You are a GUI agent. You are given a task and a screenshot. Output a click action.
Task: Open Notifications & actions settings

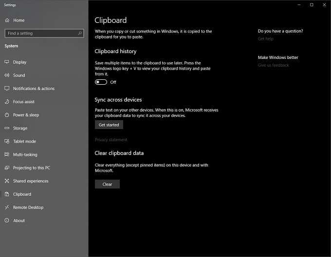pyautogui.click(x=34, y=89)
